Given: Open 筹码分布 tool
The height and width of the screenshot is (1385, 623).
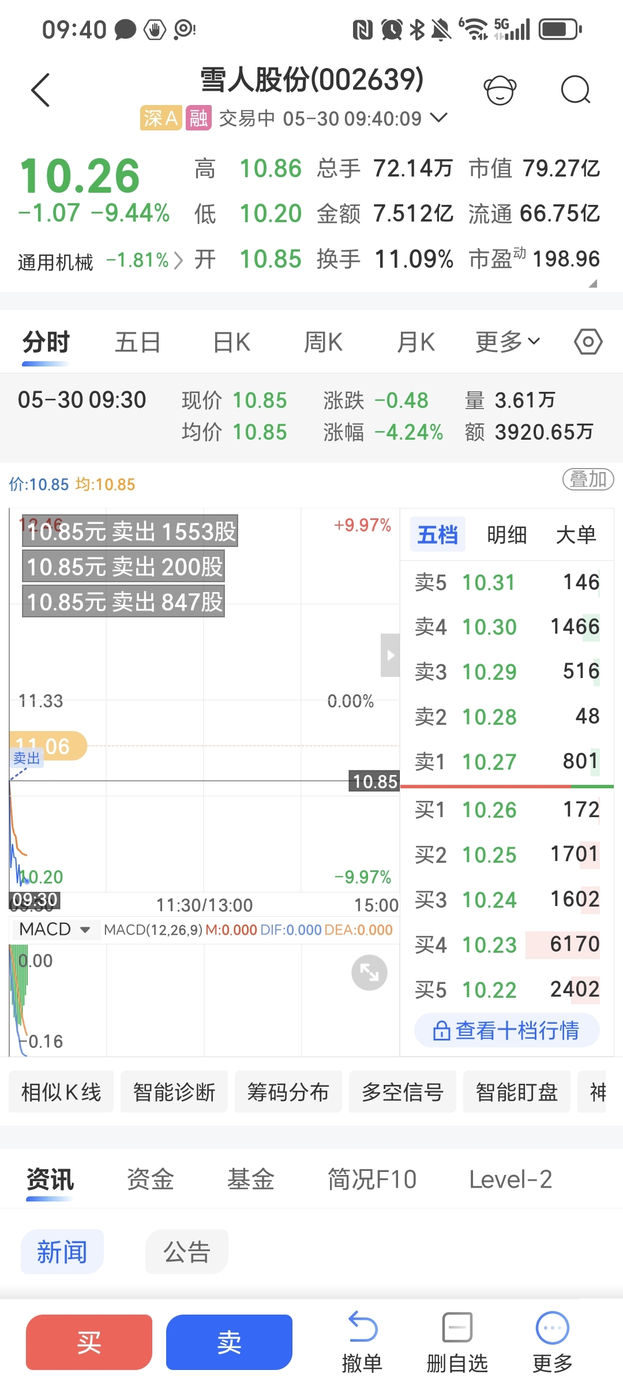Looking at the screenshot, I should (x=288, y=1092).
